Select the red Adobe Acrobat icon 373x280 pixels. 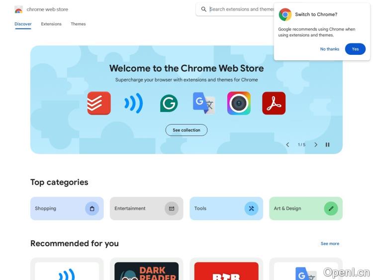pyautogui.click(x=274, y=103)
